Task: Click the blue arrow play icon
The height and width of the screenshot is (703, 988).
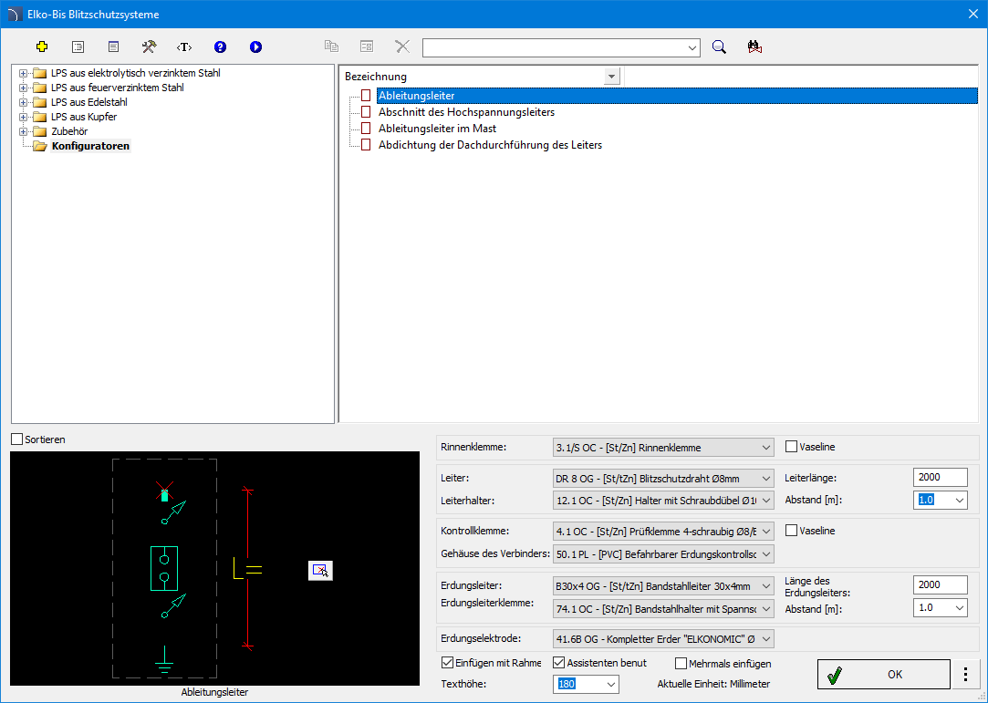Action: 255,47
